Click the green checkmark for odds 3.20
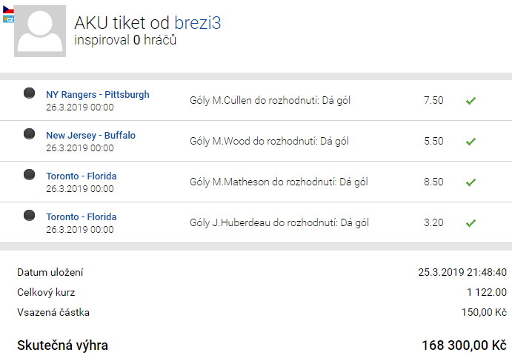The image size is (512, 364). click(471, 223)
